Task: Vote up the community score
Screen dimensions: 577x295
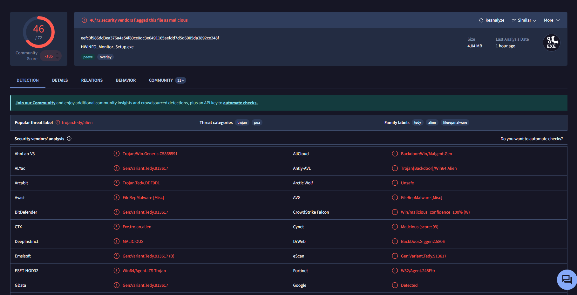Action: tap(57, 54)
